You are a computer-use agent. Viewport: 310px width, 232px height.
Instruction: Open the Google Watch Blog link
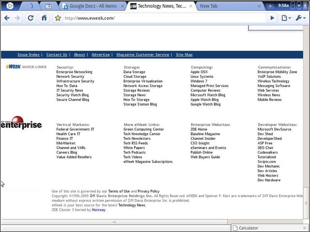(x=205, y=104)
